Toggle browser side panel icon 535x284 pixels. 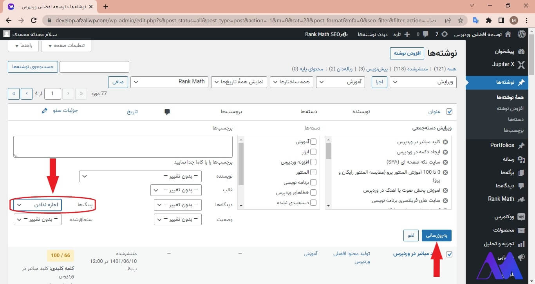[501, 20]
